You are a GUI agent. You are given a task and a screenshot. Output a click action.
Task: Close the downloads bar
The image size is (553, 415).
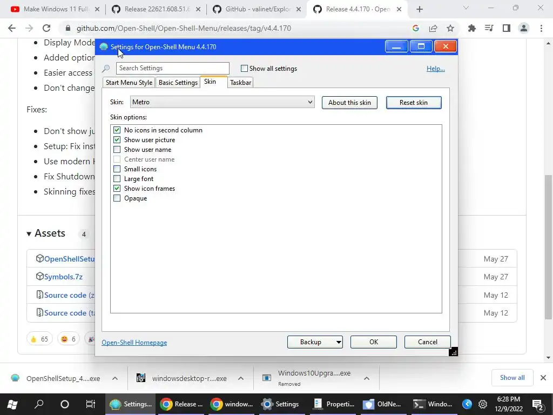click(543, 378)
